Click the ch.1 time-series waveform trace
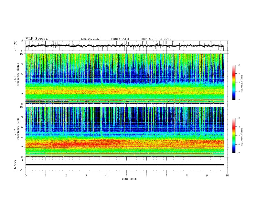256x197 pixels. pos(124,46)
